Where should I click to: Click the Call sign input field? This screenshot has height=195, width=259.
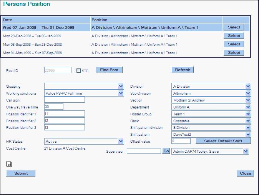click(64, 100)
